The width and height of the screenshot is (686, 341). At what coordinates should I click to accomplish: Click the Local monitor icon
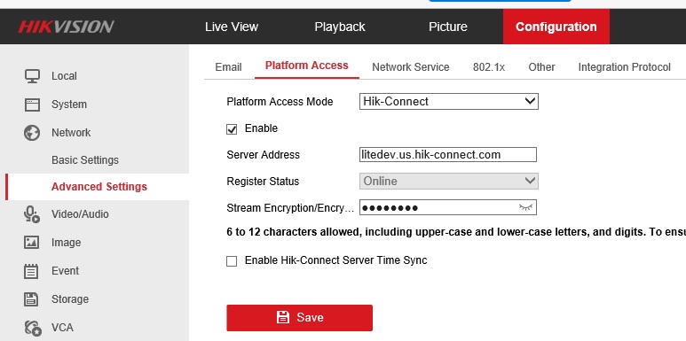click(x=32, y=76)
